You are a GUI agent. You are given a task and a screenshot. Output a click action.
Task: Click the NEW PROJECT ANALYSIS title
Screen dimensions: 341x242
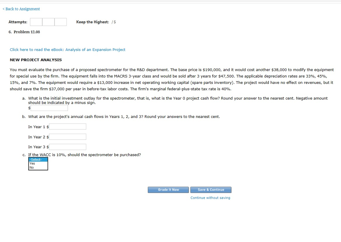36,60
